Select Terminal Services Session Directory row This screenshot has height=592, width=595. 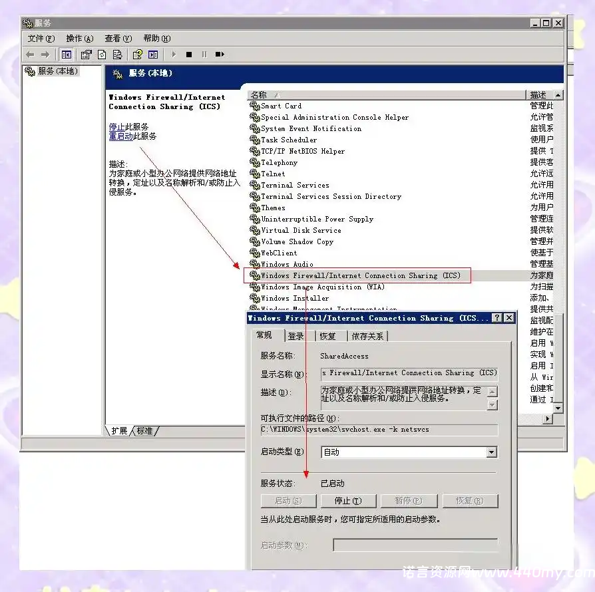(x=331, y=196)
